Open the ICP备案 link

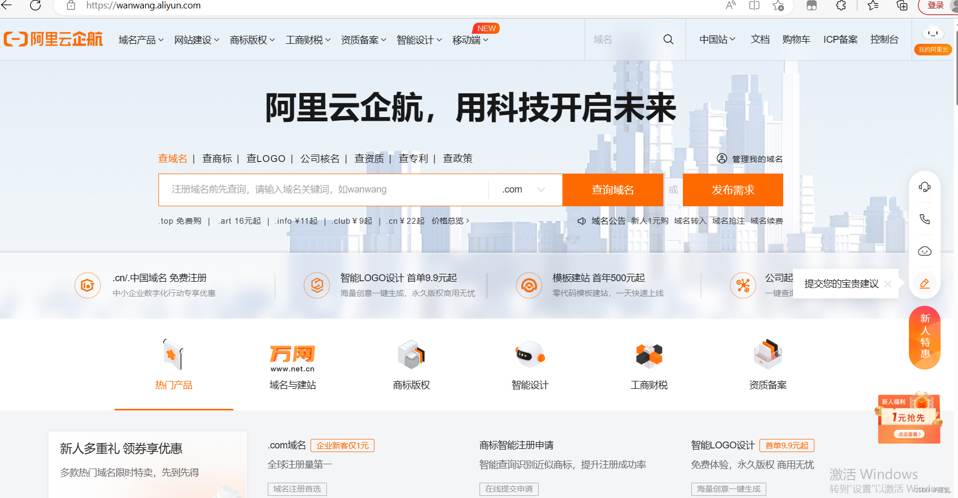click(841, 40)
